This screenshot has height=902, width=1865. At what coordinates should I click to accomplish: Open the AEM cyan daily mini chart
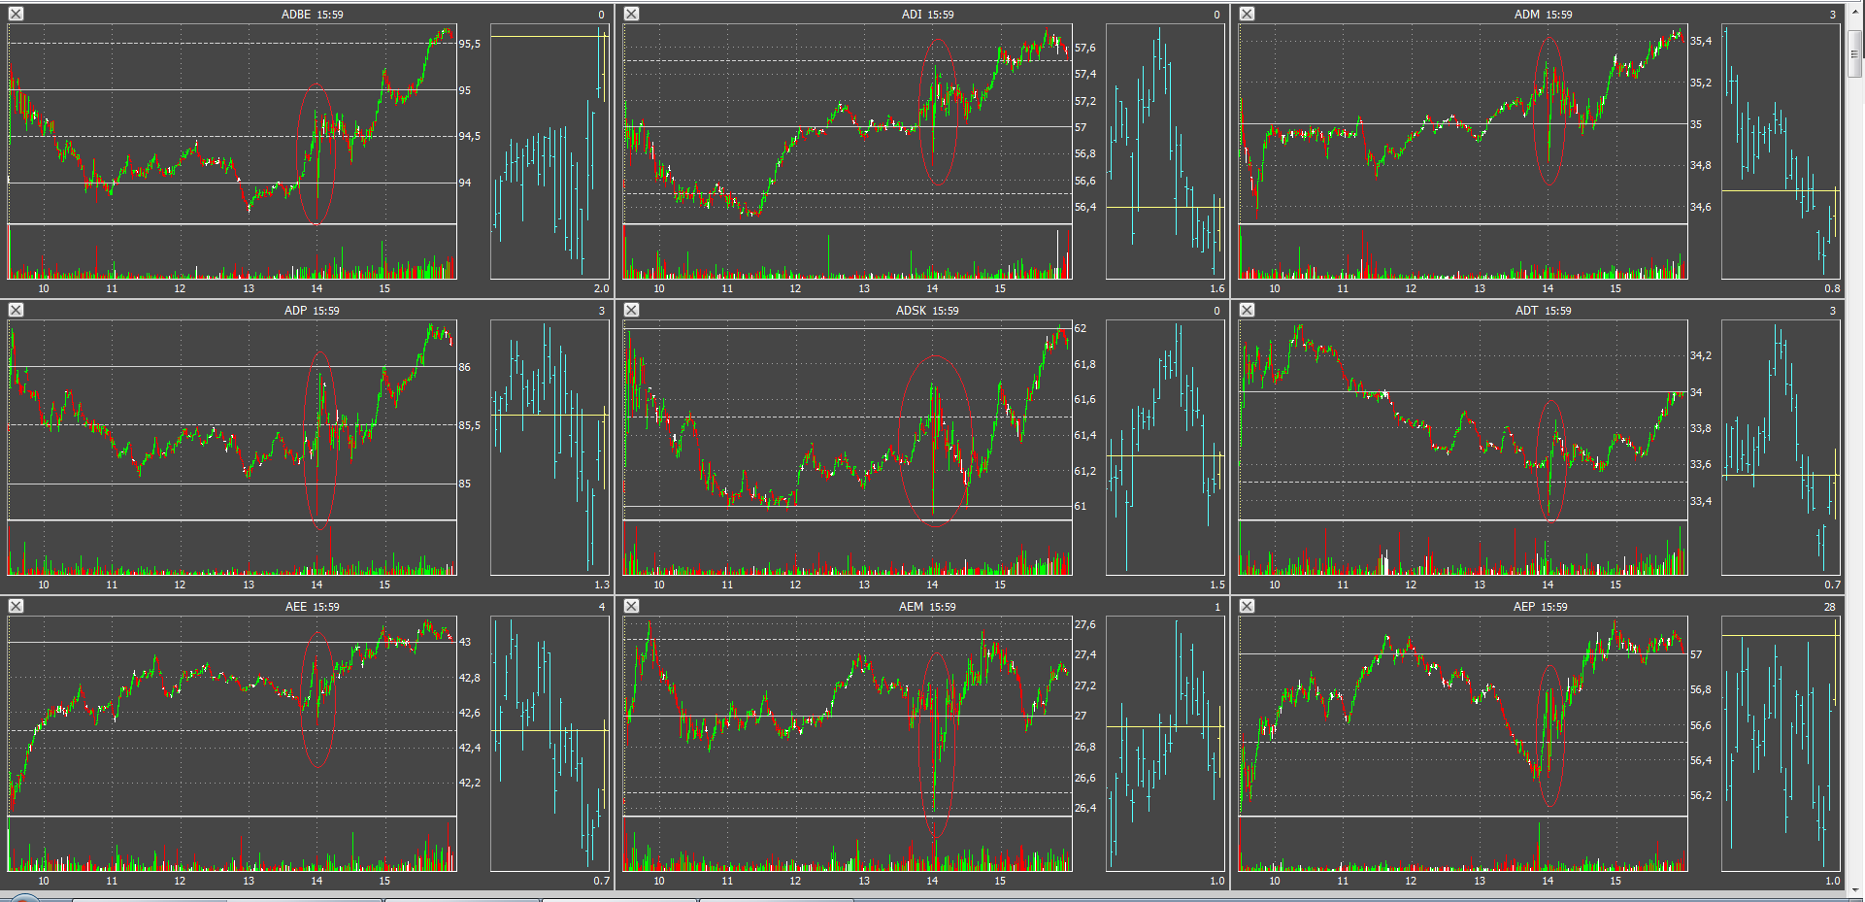1165,744
